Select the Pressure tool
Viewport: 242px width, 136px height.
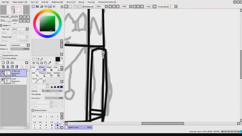(43, 74)
